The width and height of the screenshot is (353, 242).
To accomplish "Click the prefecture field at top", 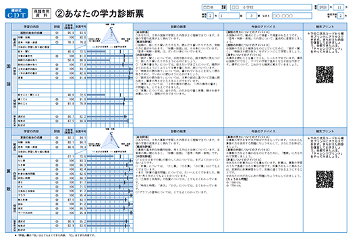I will pyautogui.click(x=214, y=7).
